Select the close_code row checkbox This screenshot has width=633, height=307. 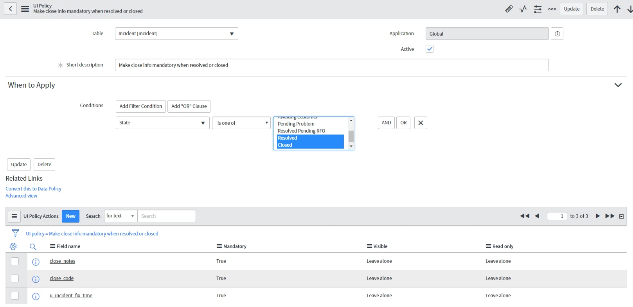coord(15,278)
